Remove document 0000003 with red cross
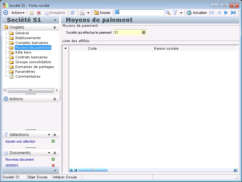 (x=53, y=165)
